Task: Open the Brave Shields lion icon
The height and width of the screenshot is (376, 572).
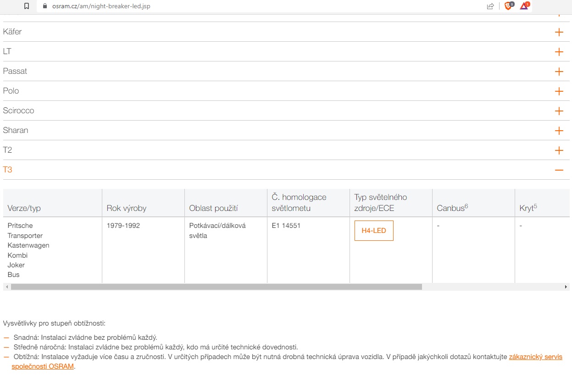Action: click(x=509, y=6)
